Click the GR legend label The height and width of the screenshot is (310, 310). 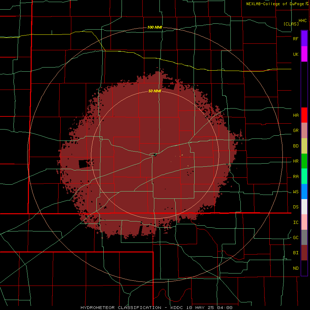[x=296, y=131]
